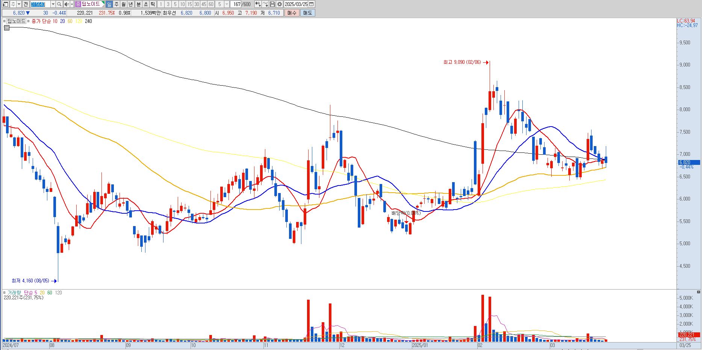Screen dimensions: 702x350
Task: Click the 매도 sell button
Action: [x=308, y=13]
